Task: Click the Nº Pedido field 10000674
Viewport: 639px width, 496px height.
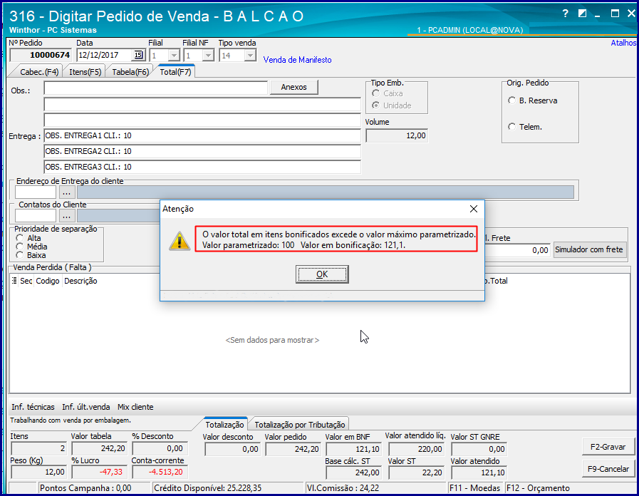Action: (41, 55)
